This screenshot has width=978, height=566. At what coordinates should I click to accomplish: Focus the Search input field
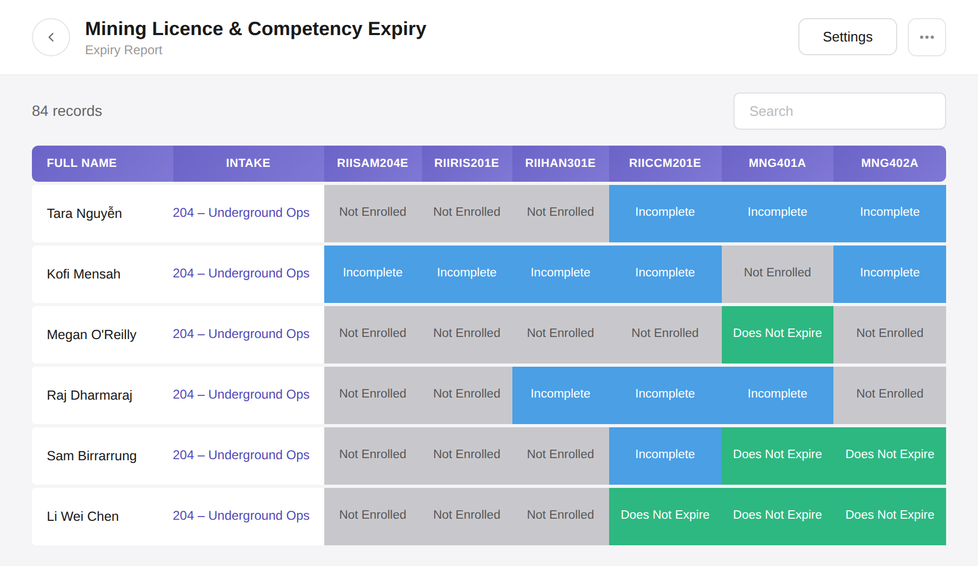(x=839, y=111)
